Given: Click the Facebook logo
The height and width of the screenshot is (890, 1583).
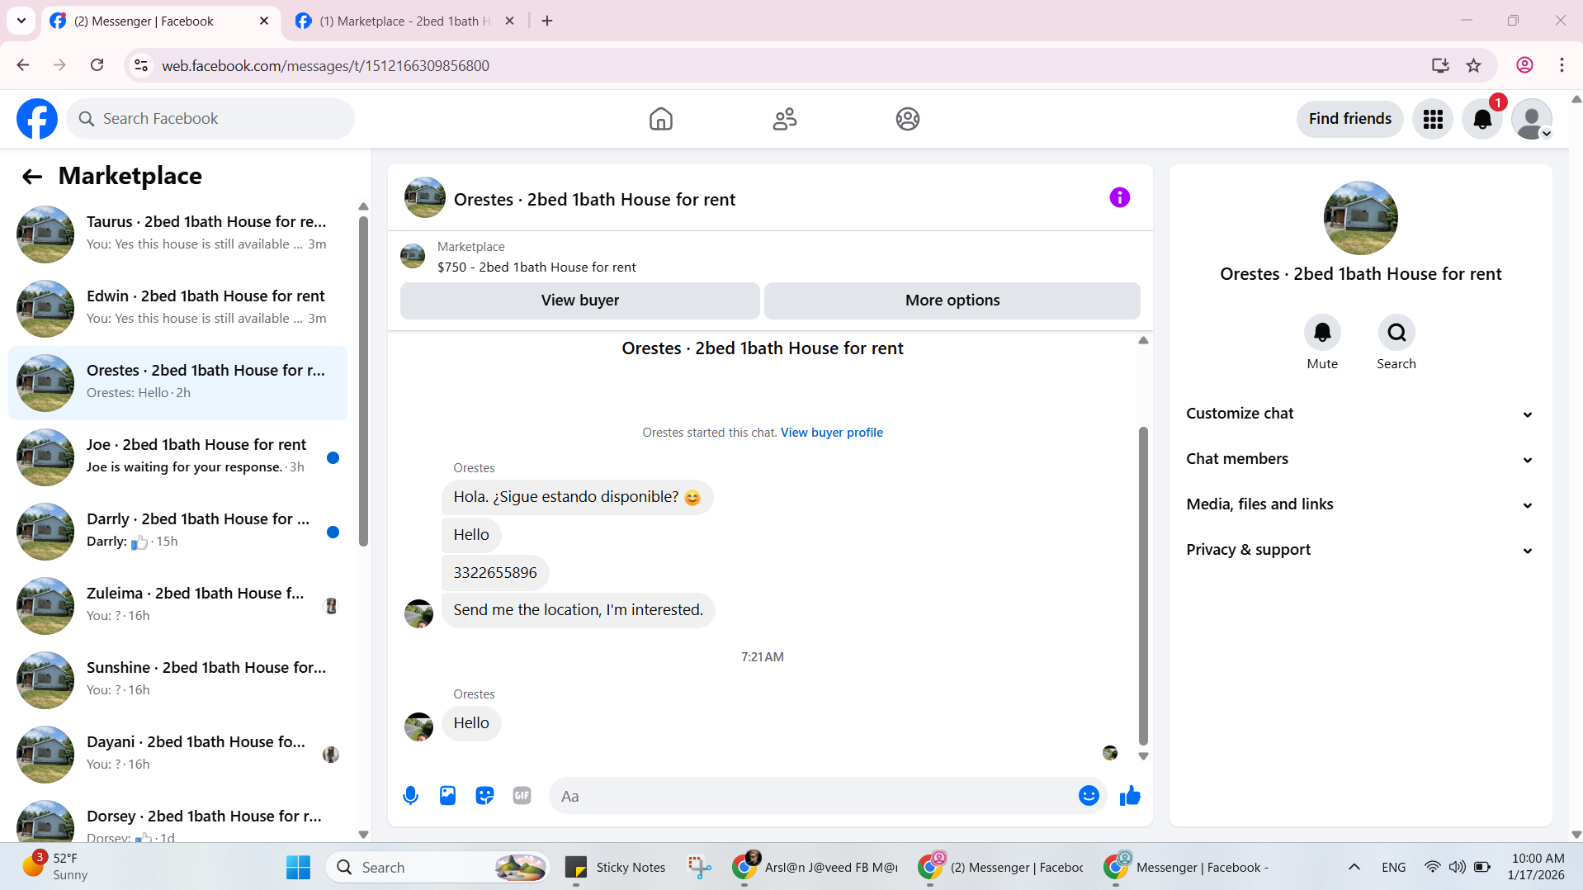Looking at the screenshot, I should tap(37, 119).
